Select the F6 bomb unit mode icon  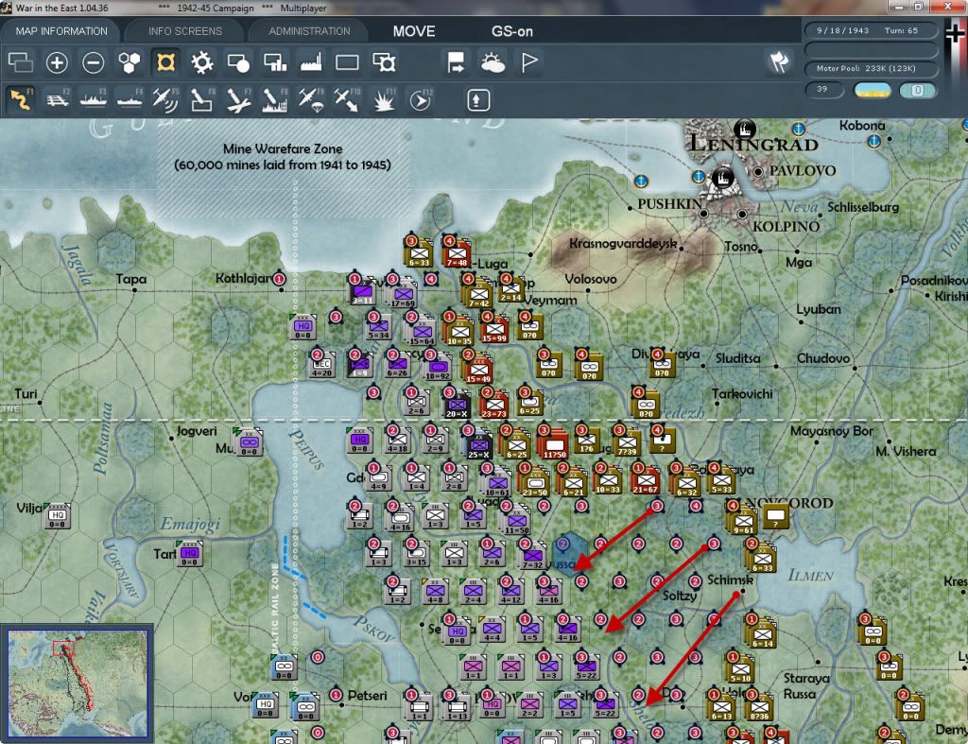pyautogui.click(x=202, y=100)
